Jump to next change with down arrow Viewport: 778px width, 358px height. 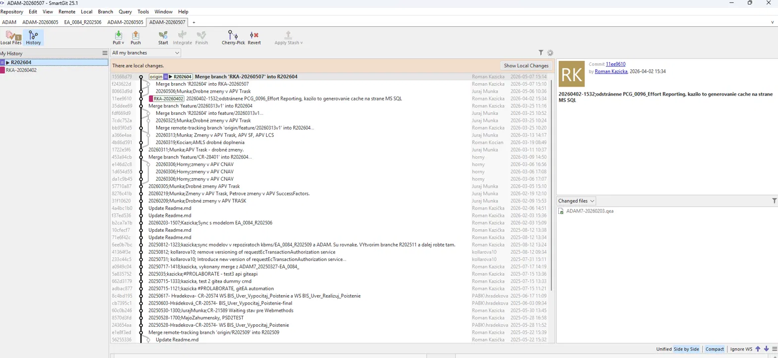coord(766,349)
